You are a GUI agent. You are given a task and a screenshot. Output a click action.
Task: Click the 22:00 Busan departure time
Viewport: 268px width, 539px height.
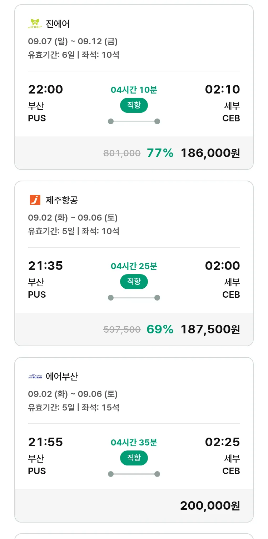(45, 89)
